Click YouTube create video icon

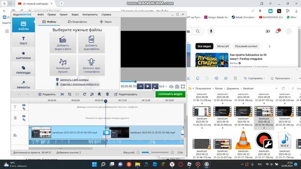[268, 31]
